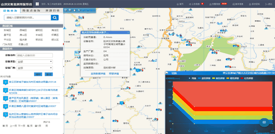This screenshot has width=275, height=134.
Task: Click the blue search magnifier button
Action: (x=55, y=18)
